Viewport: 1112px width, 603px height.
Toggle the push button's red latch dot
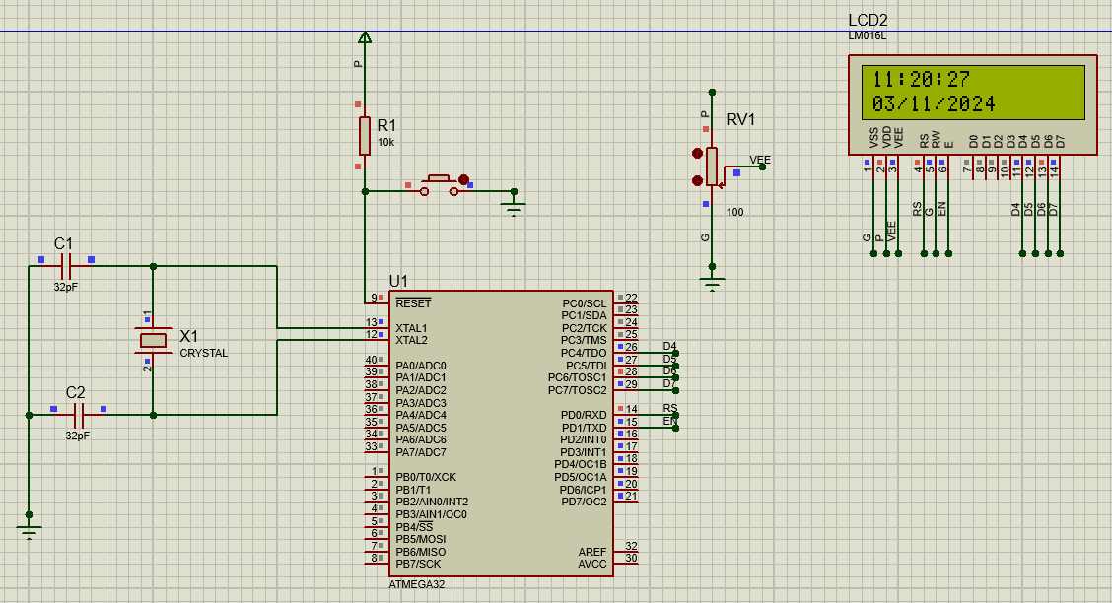[463, 180]
